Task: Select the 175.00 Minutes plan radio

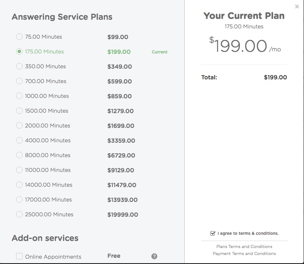Action: click(19, 52)
